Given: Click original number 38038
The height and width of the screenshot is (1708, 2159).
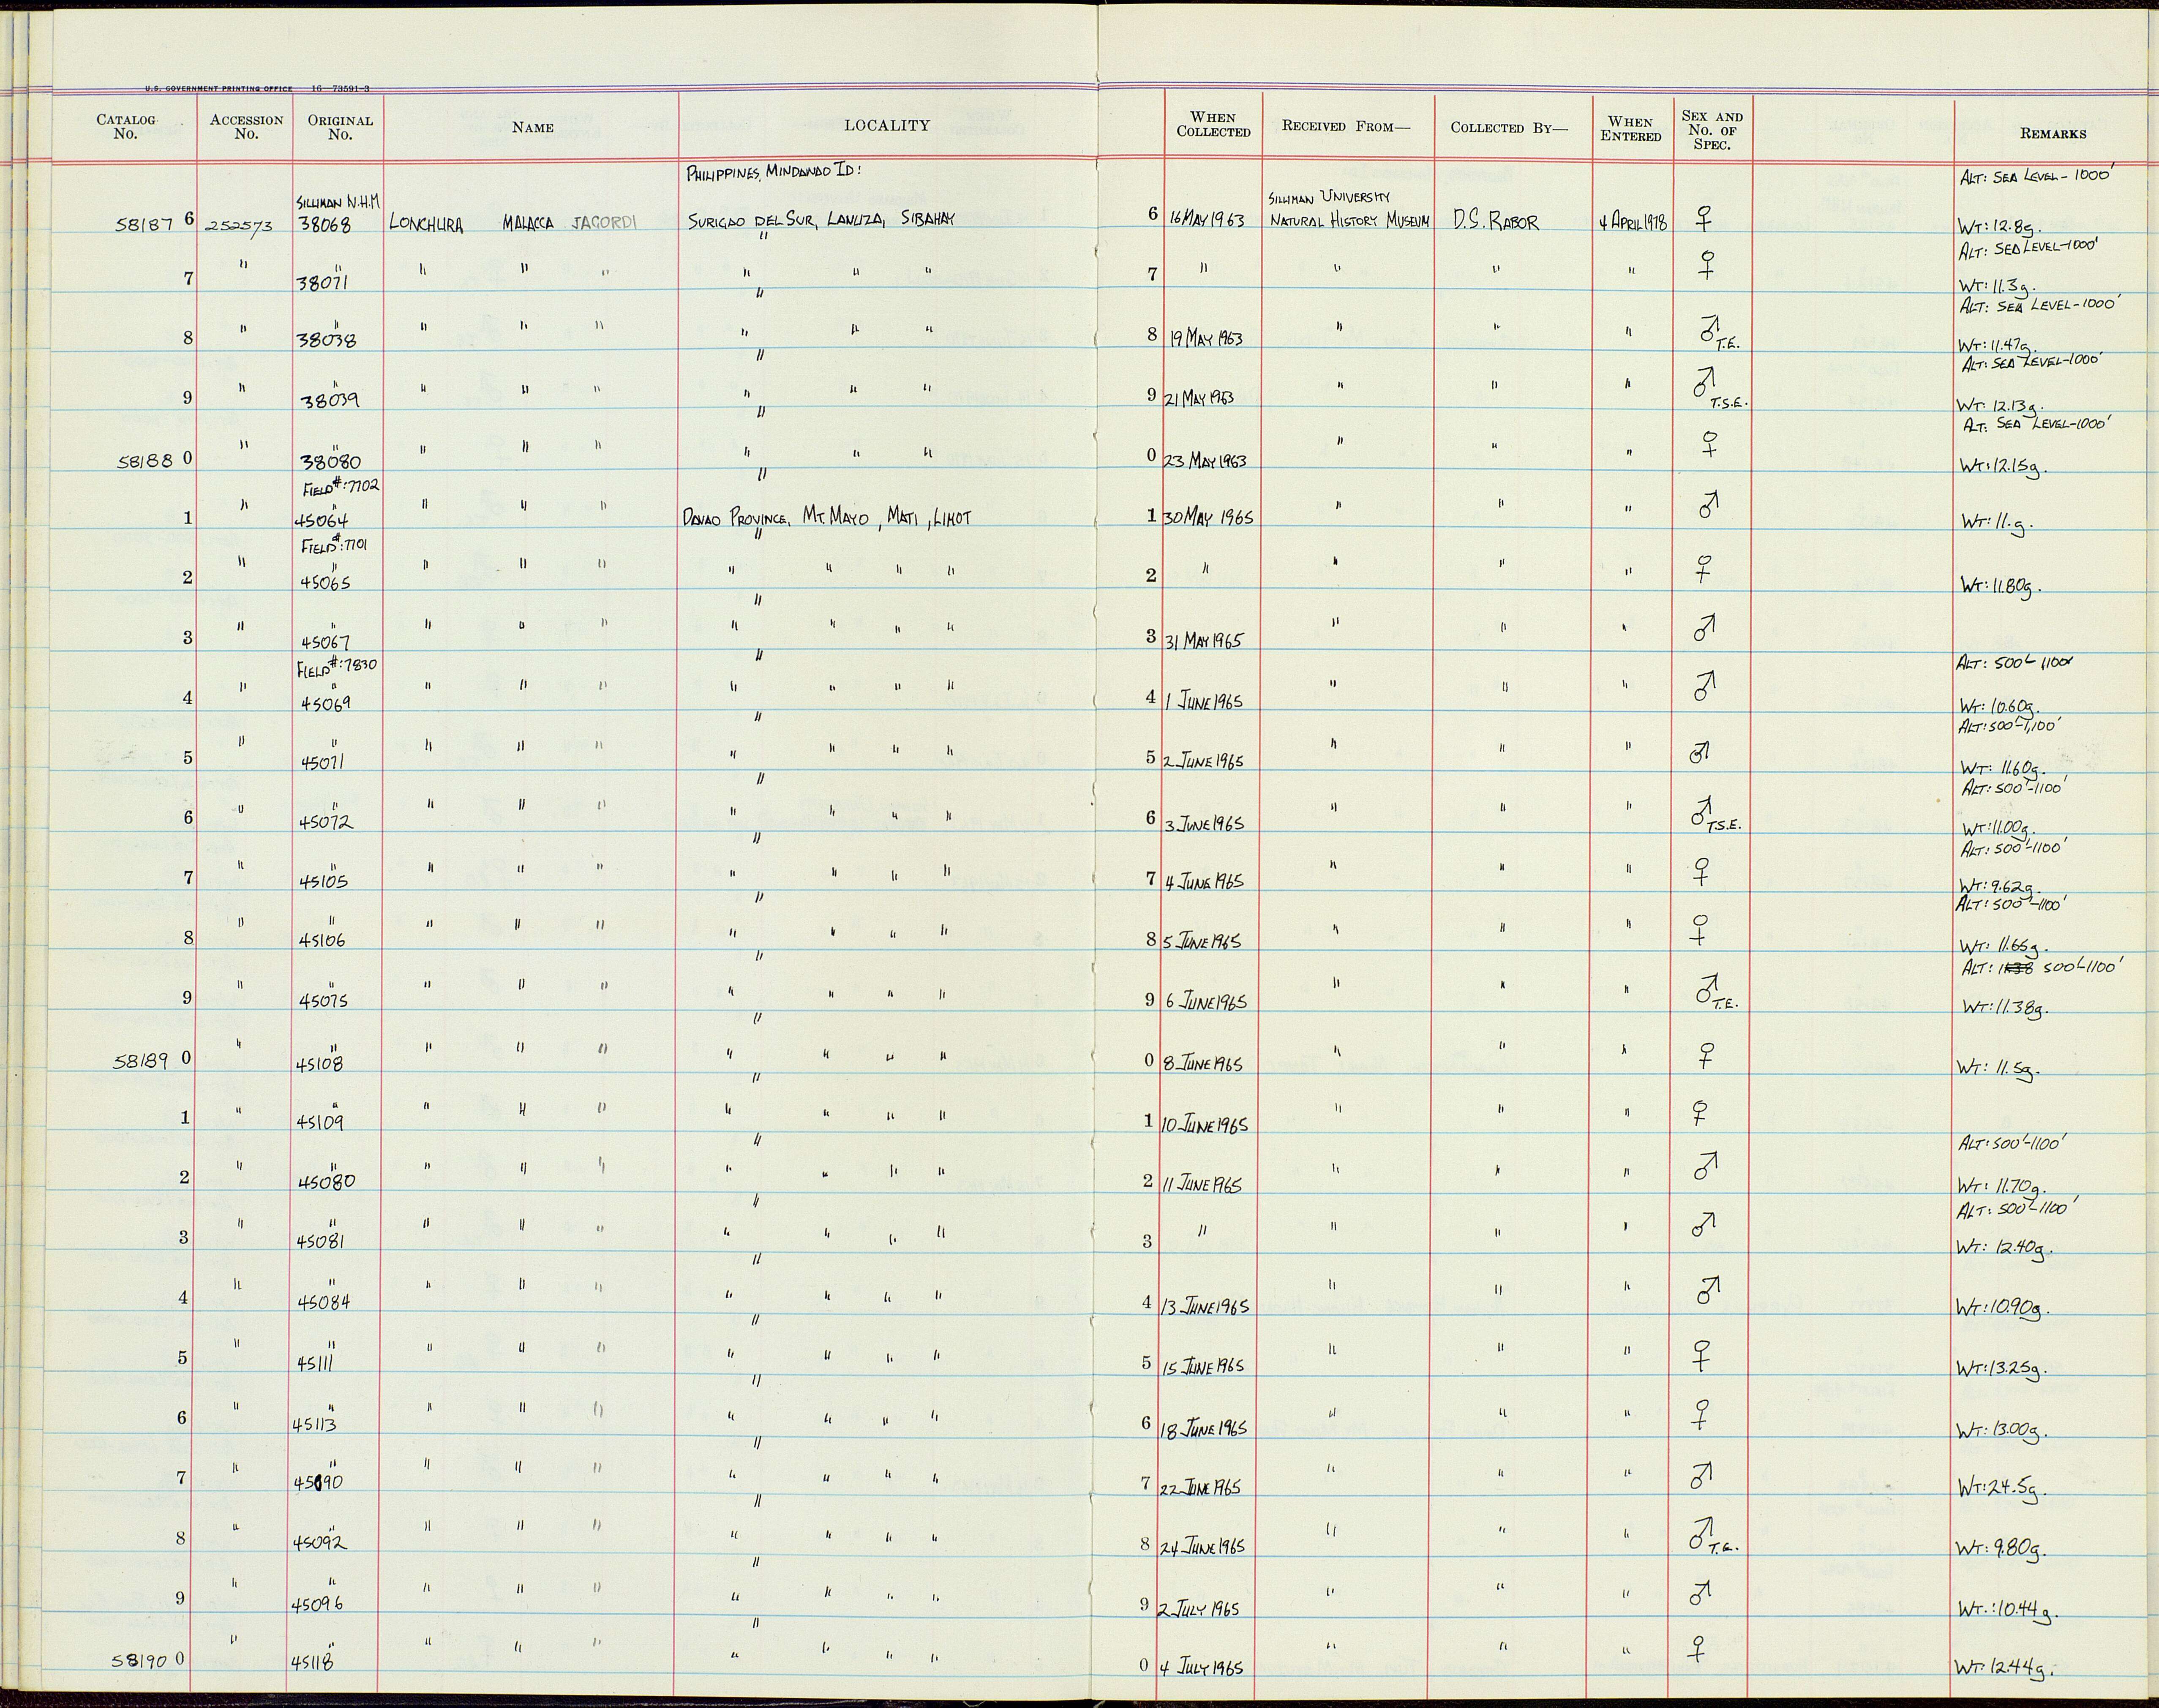Looking at the screenshot, I should click(327, 341).
